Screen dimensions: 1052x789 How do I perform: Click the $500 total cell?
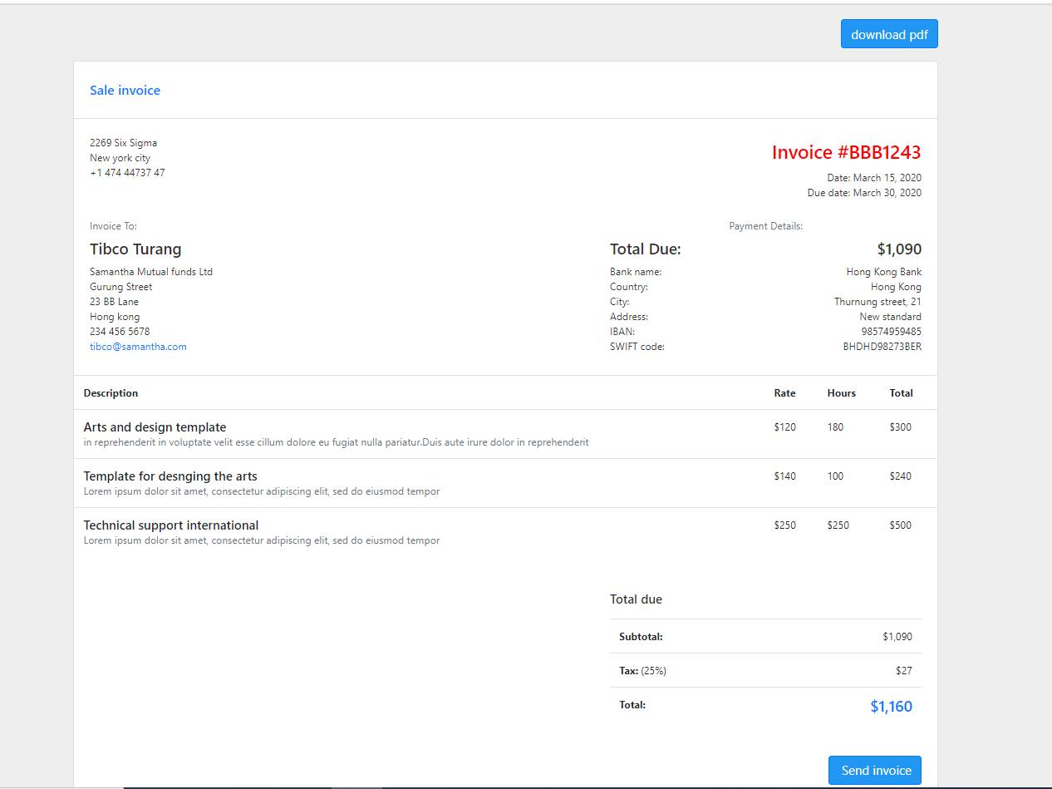point(900,525)
